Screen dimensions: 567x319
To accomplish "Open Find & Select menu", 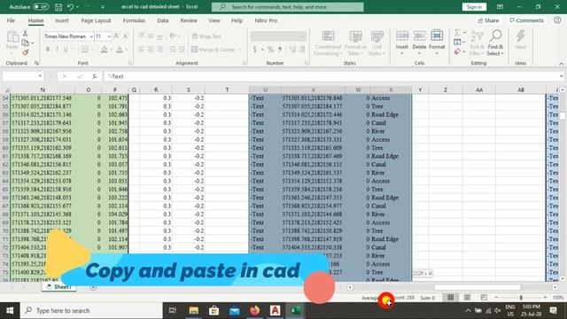I will [x=495, y=43].
